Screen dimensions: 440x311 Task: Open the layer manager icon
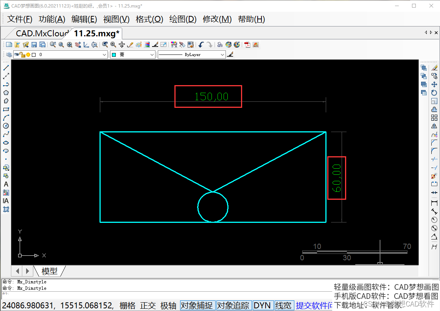(9, 55)
